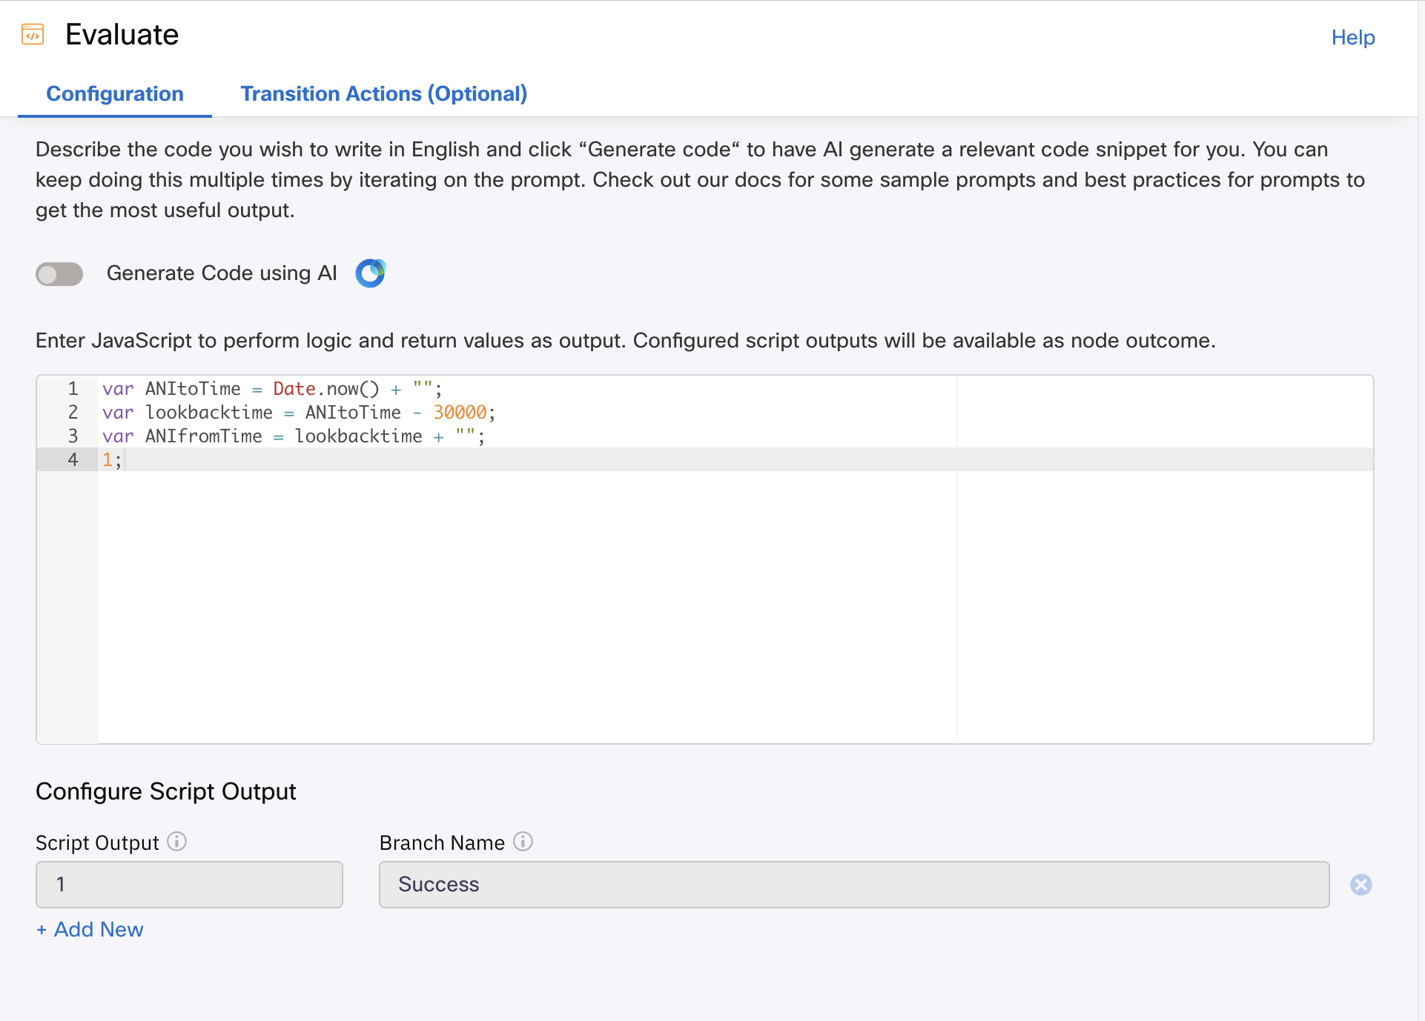Click line number 1 in editor gutter

point(73,389)
